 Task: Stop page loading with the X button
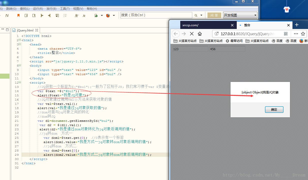pos(192,34)
